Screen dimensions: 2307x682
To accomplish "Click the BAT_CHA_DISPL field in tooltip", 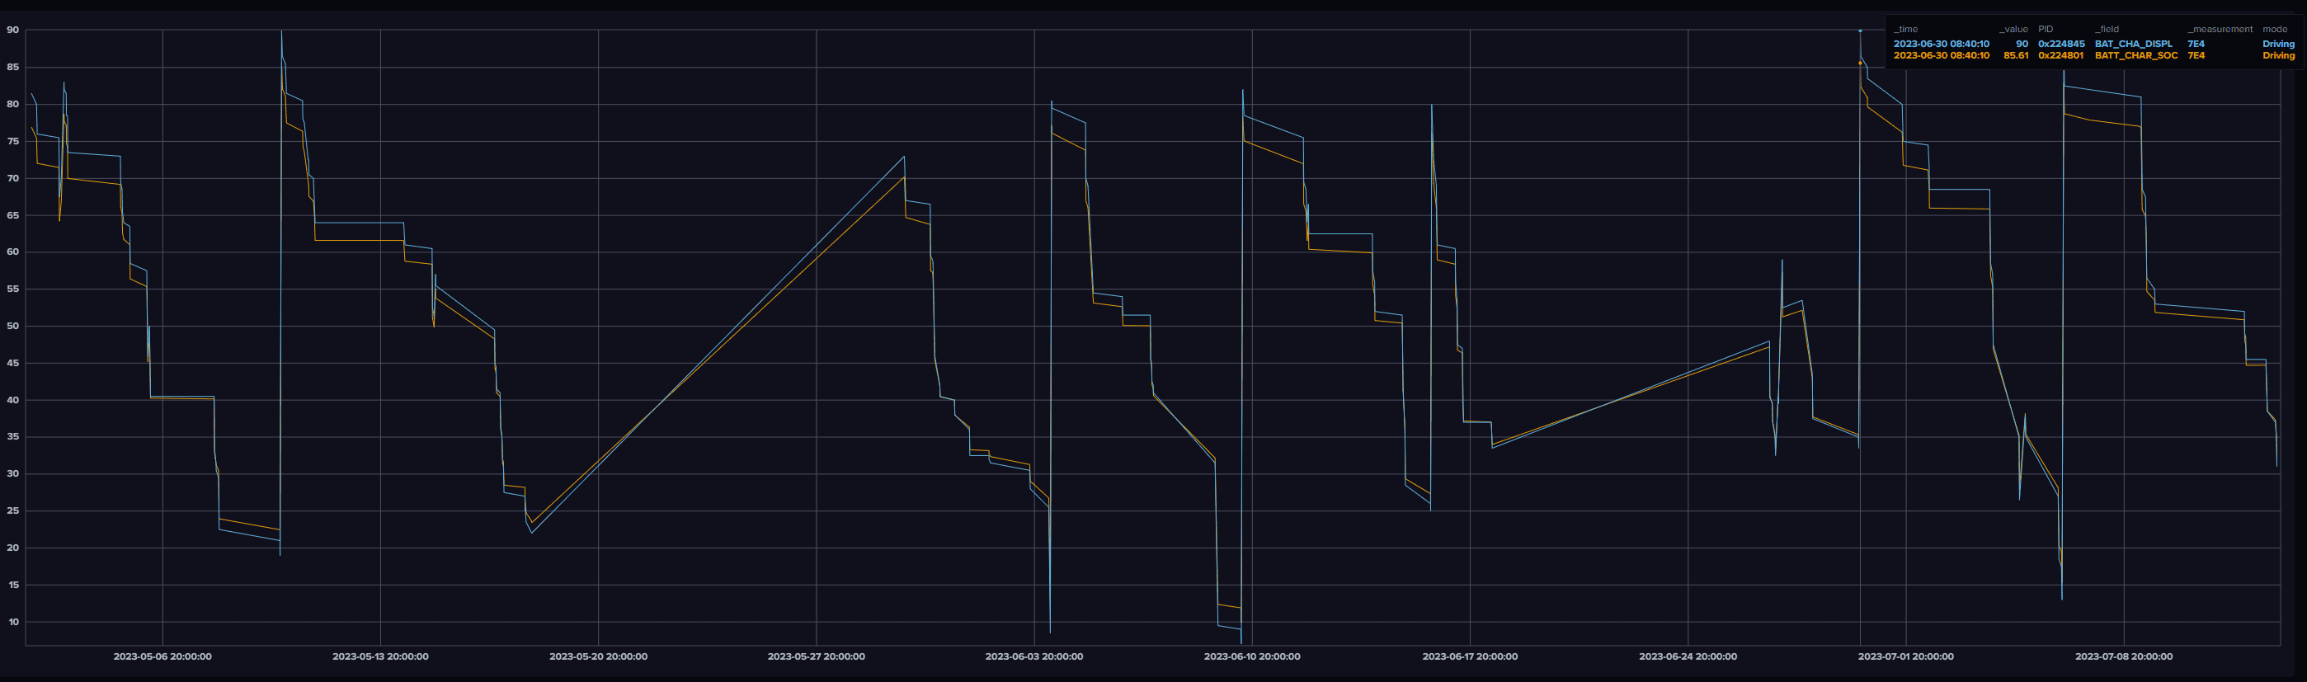I will coord(2133,44).
